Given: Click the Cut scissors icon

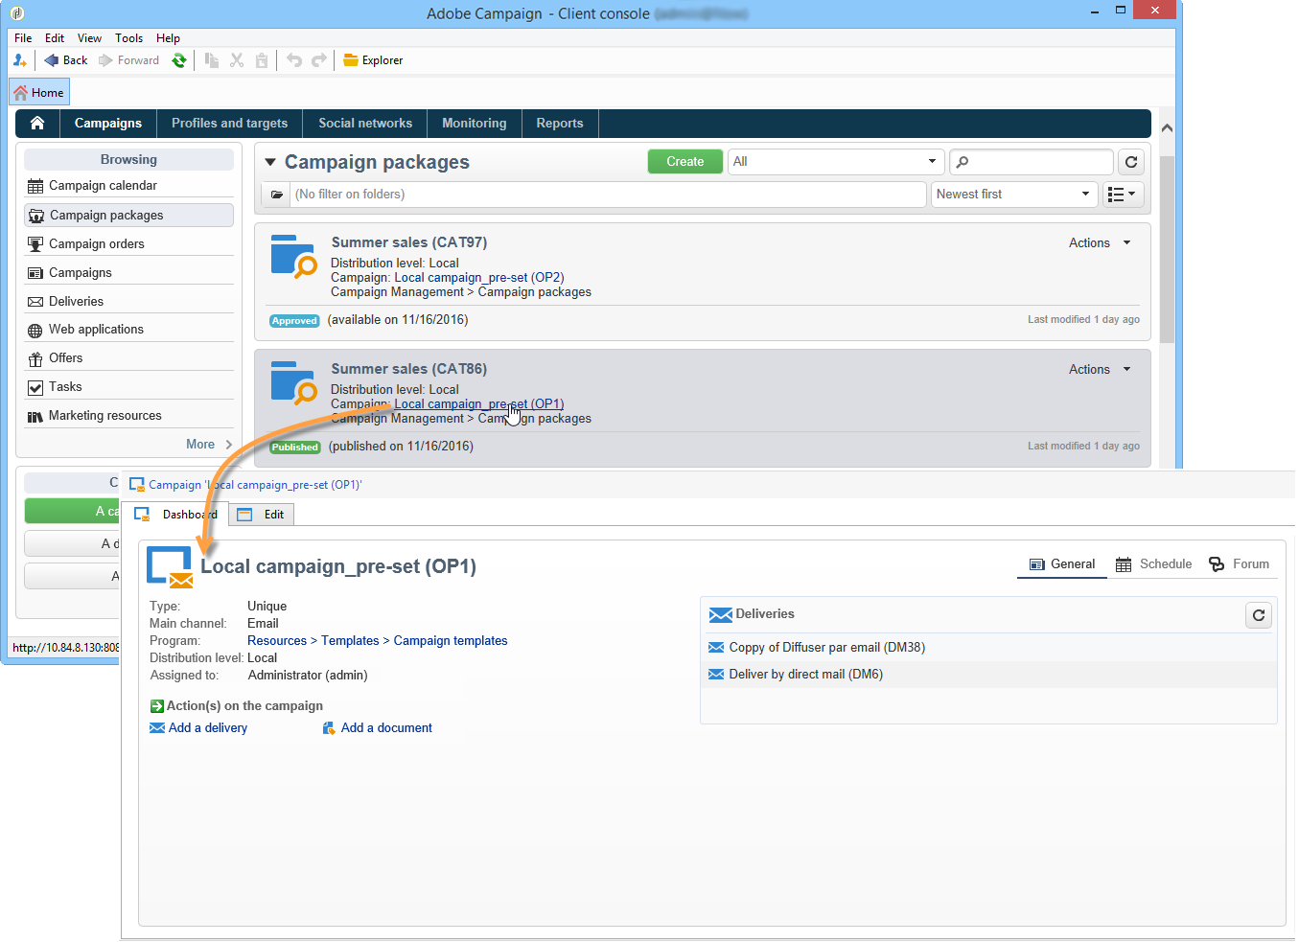Looking at the screenshot, I should click(237, 60).
